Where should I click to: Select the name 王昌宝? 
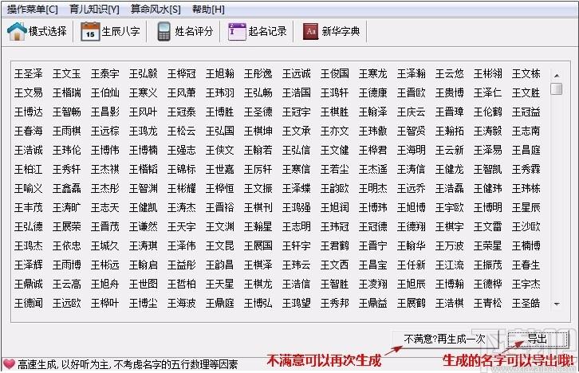[x=373, y=265]
